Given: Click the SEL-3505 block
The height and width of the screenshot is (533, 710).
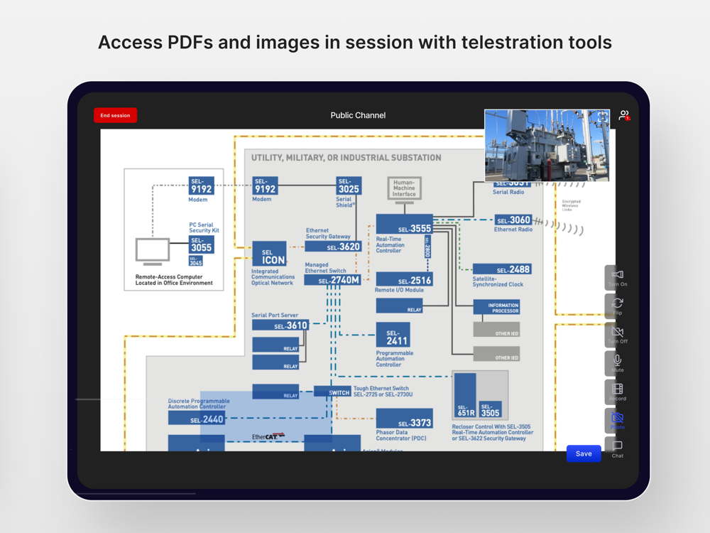Looking at the screenshot, I should pos(491,409).
